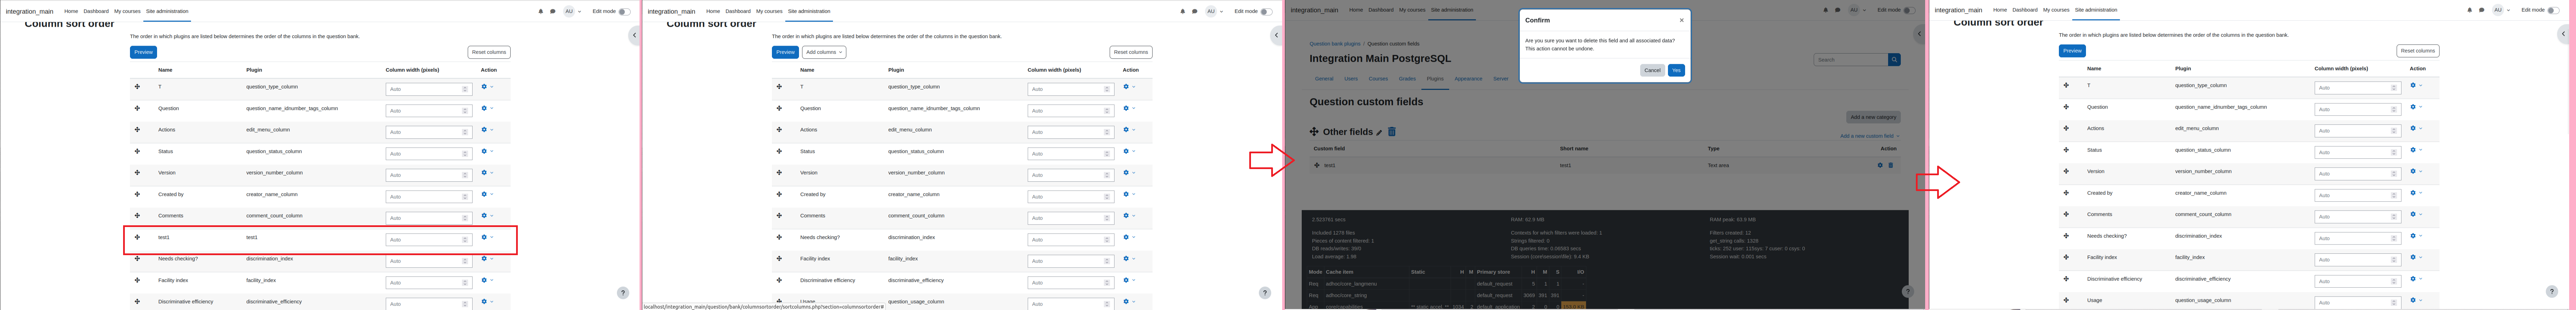Open action gear of Facility index row, second screenshot
Screen dimensions: 2576x310
pyautogui.click(x=1127, y=259)
